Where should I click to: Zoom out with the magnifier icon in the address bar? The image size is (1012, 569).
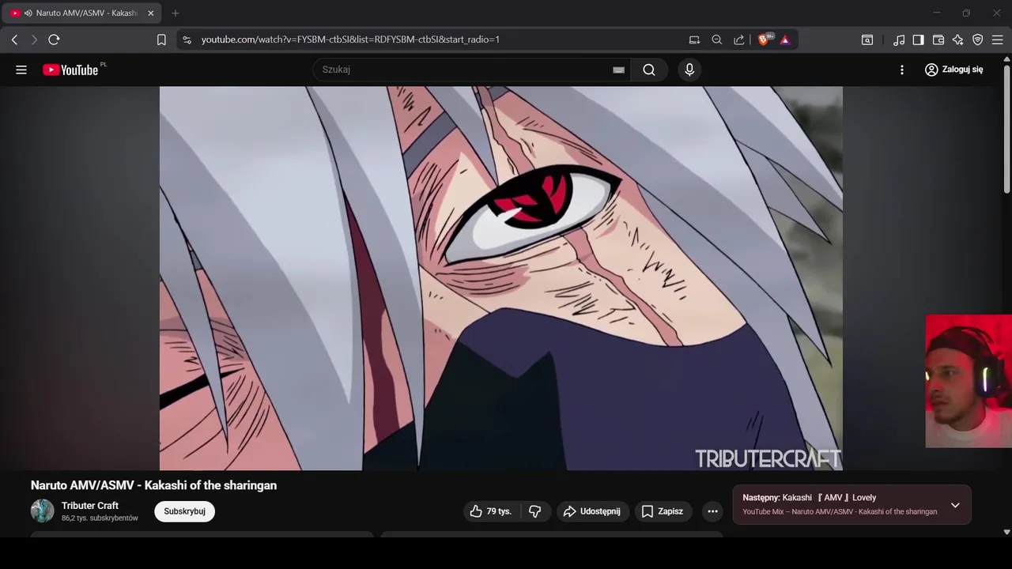pyautogui.click(x=717, y=40)
